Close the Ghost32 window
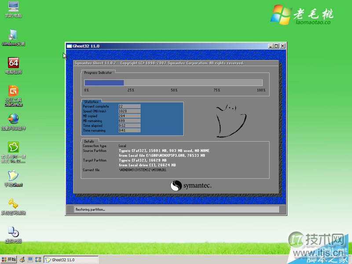 (282, 46)
